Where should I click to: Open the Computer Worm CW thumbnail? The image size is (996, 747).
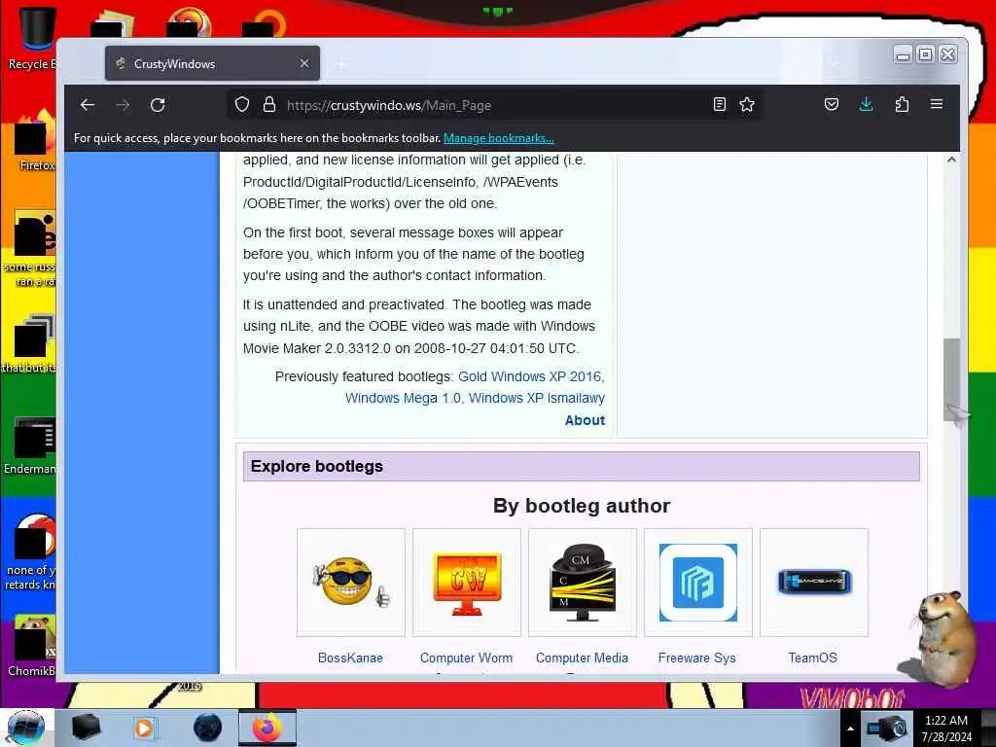click(467, 583)
